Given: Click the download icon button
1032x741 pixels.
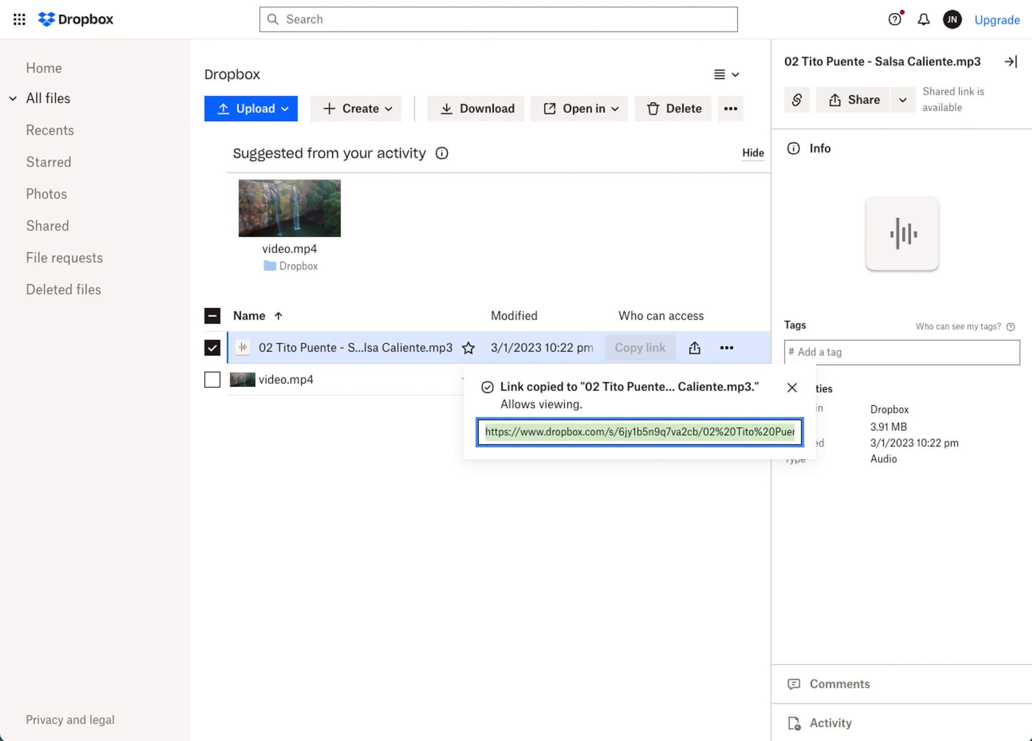Looking at the screenshot, I should point(446,108).
